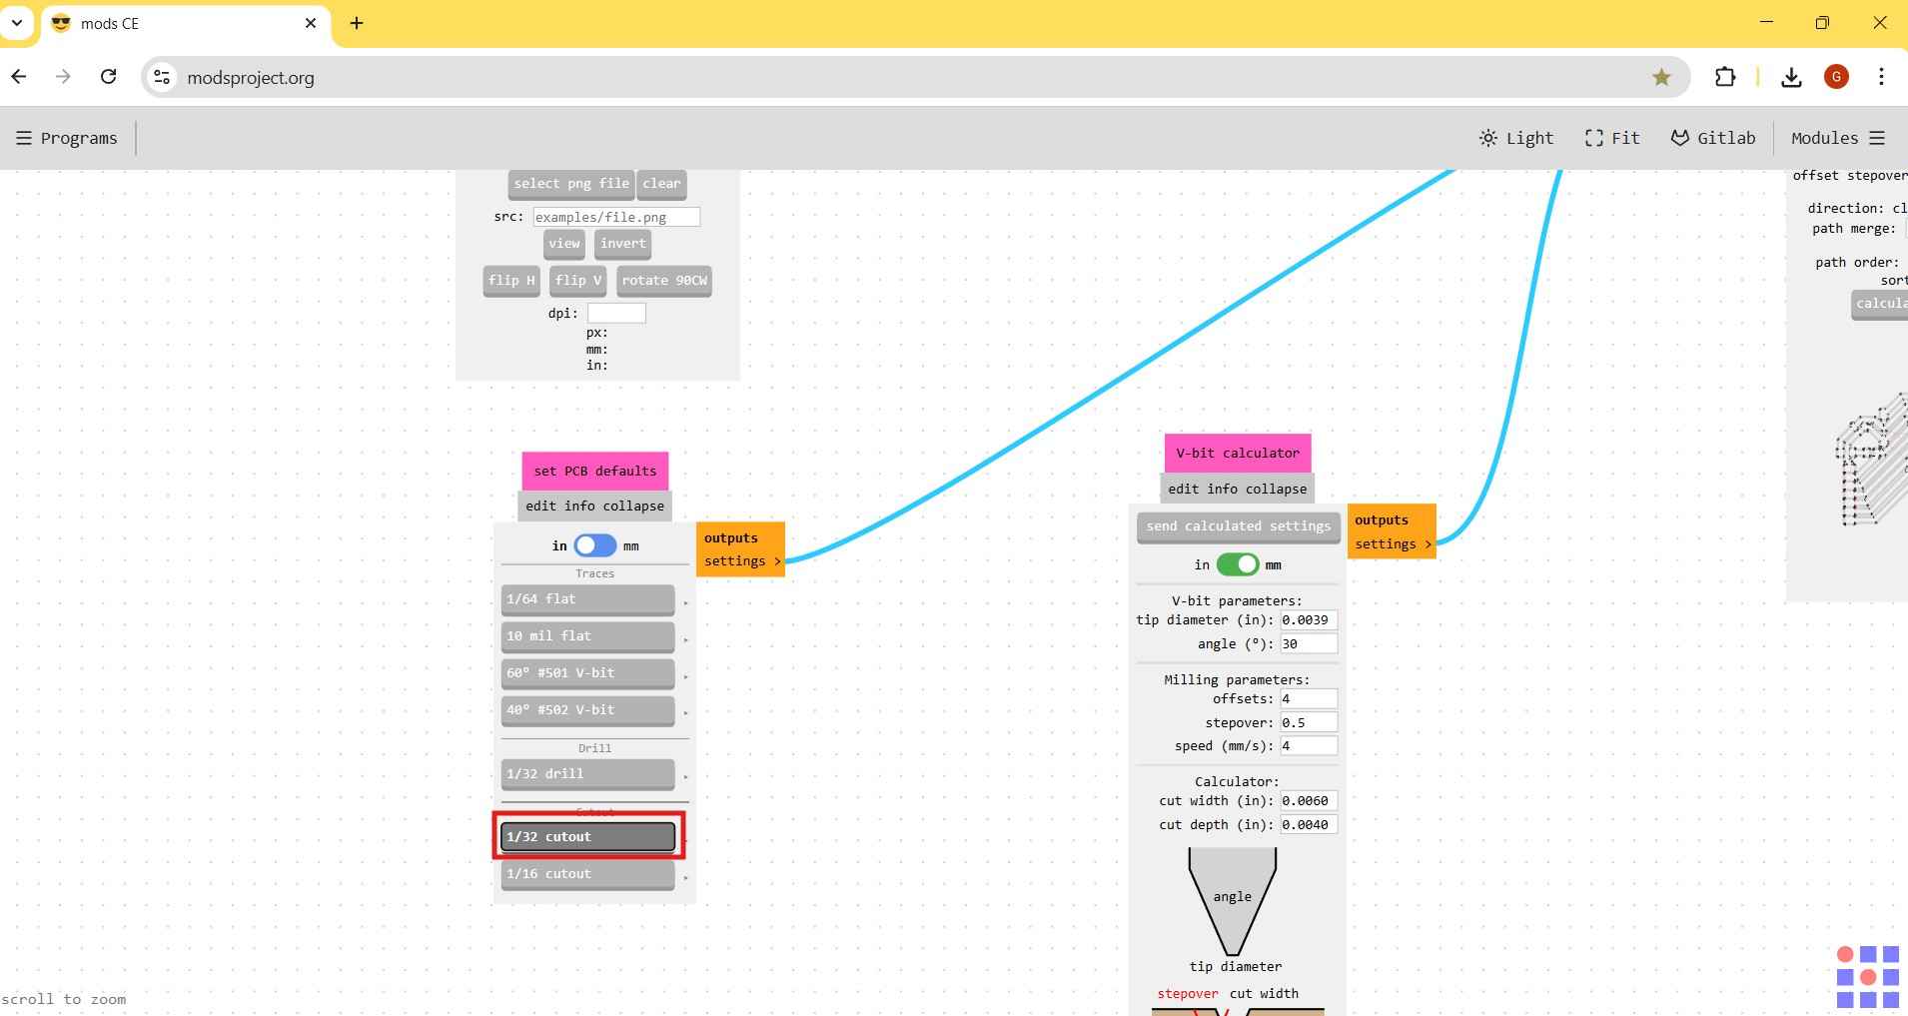Open the browser extensions menu
The height and width of the screenshot is (1016, 1908).
[x=1725, y=77]
